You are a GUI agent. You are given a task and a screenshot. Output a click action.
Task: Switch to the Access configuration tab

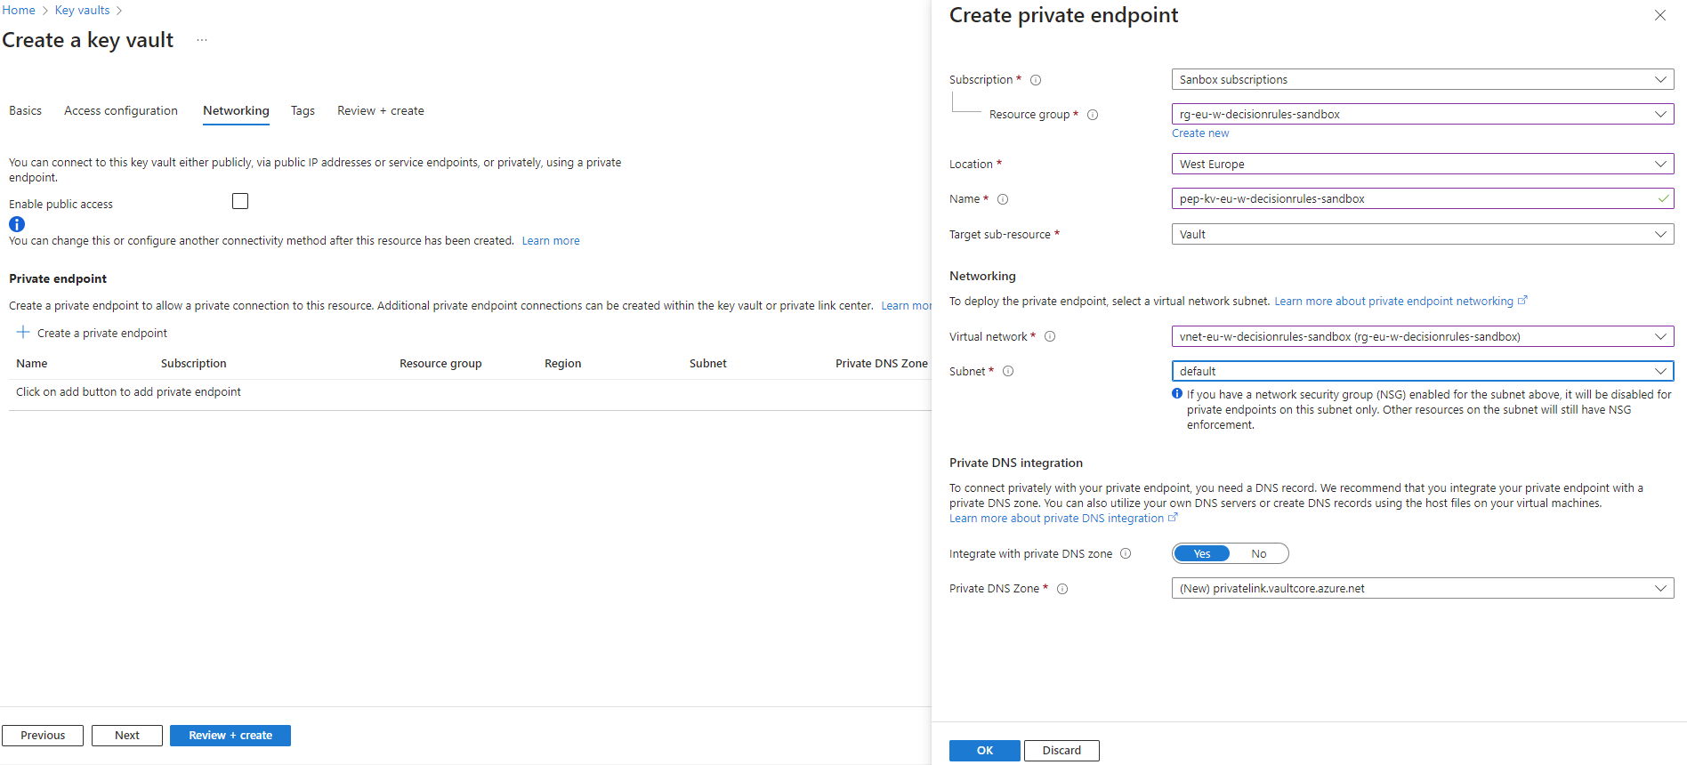pos(121,111)
